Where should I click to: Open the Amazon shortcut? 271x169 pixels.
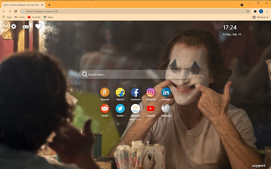pyautogui.click(x=105, y=92)
